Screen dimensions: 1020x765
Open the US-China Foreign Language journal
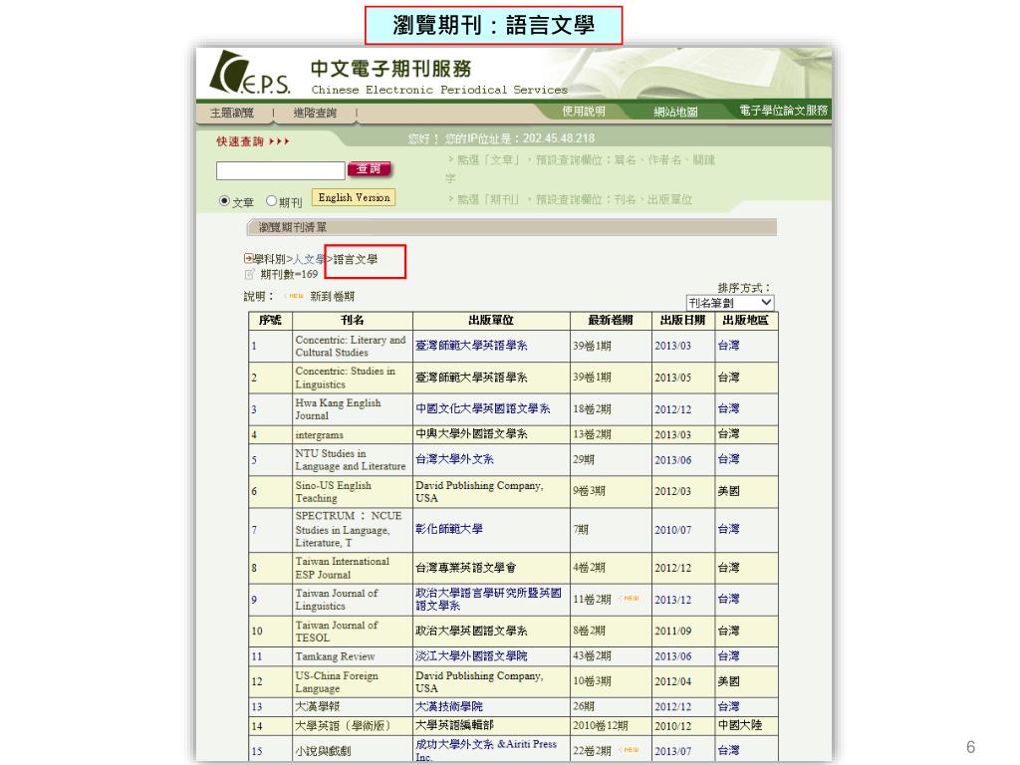pyautogui.click(x=337, y=681)
